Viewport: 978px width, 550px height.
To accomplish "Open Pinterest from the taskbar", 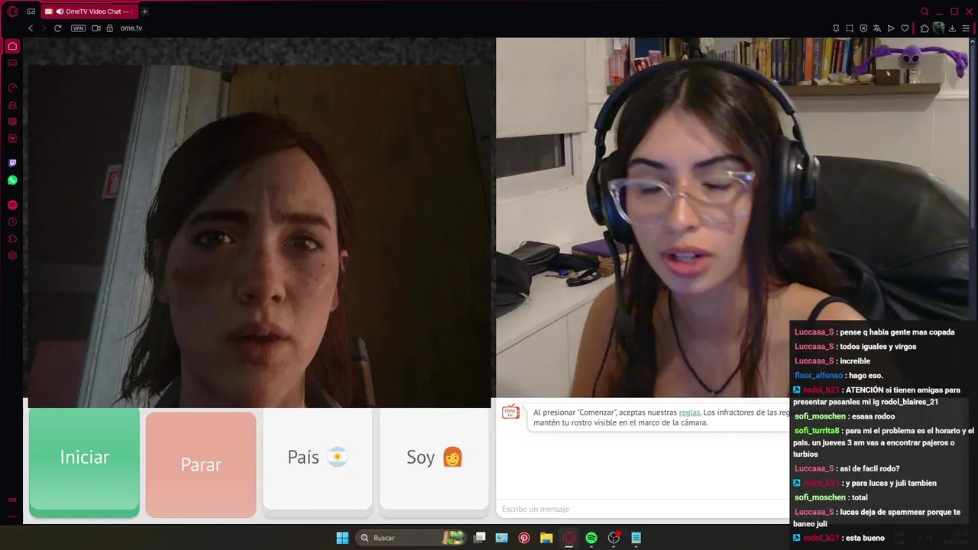I will 524,538.
